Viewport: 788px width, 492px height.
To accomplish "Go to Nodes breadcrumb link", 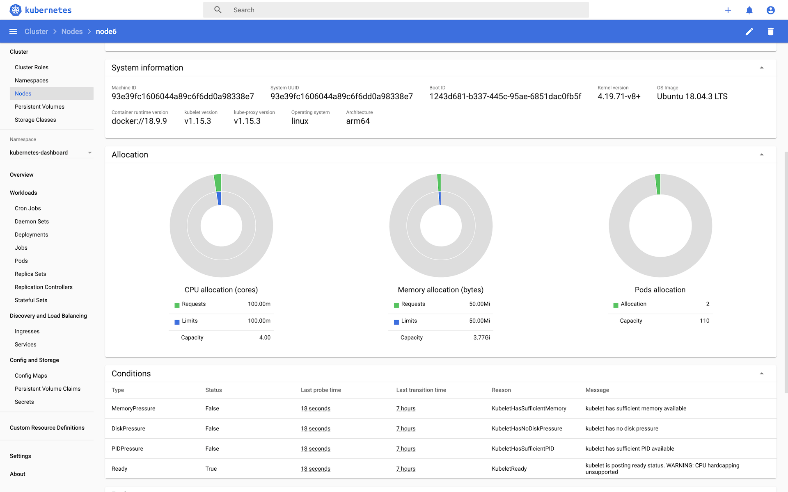I will 72,32.
